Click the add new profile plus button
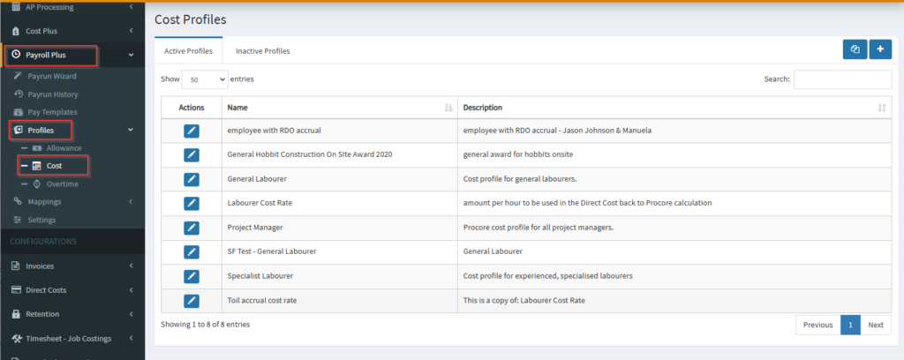 coord(880,50)
